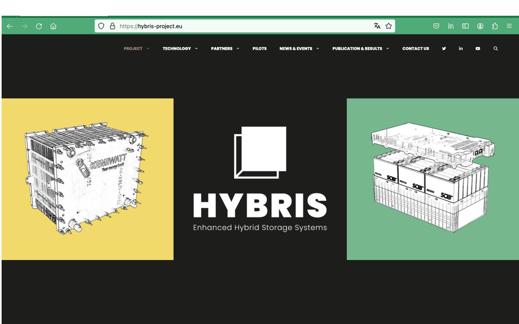
Task: Go back using the browser back arrow
Action: click(10, 26)
